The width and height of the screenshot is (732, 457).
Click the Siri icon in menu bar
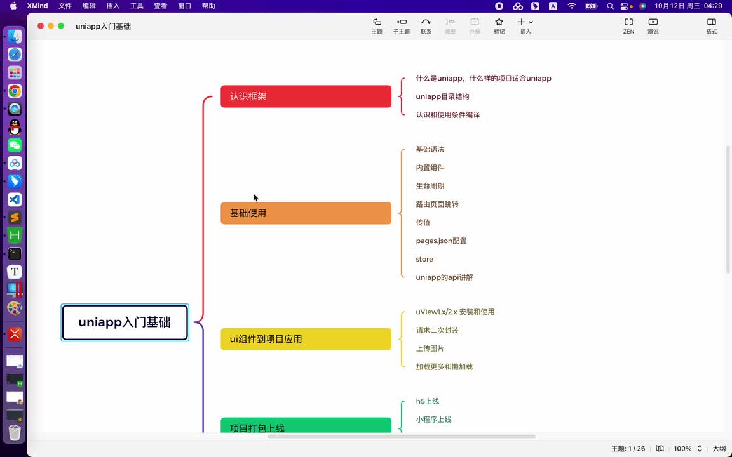pos(643,6)
